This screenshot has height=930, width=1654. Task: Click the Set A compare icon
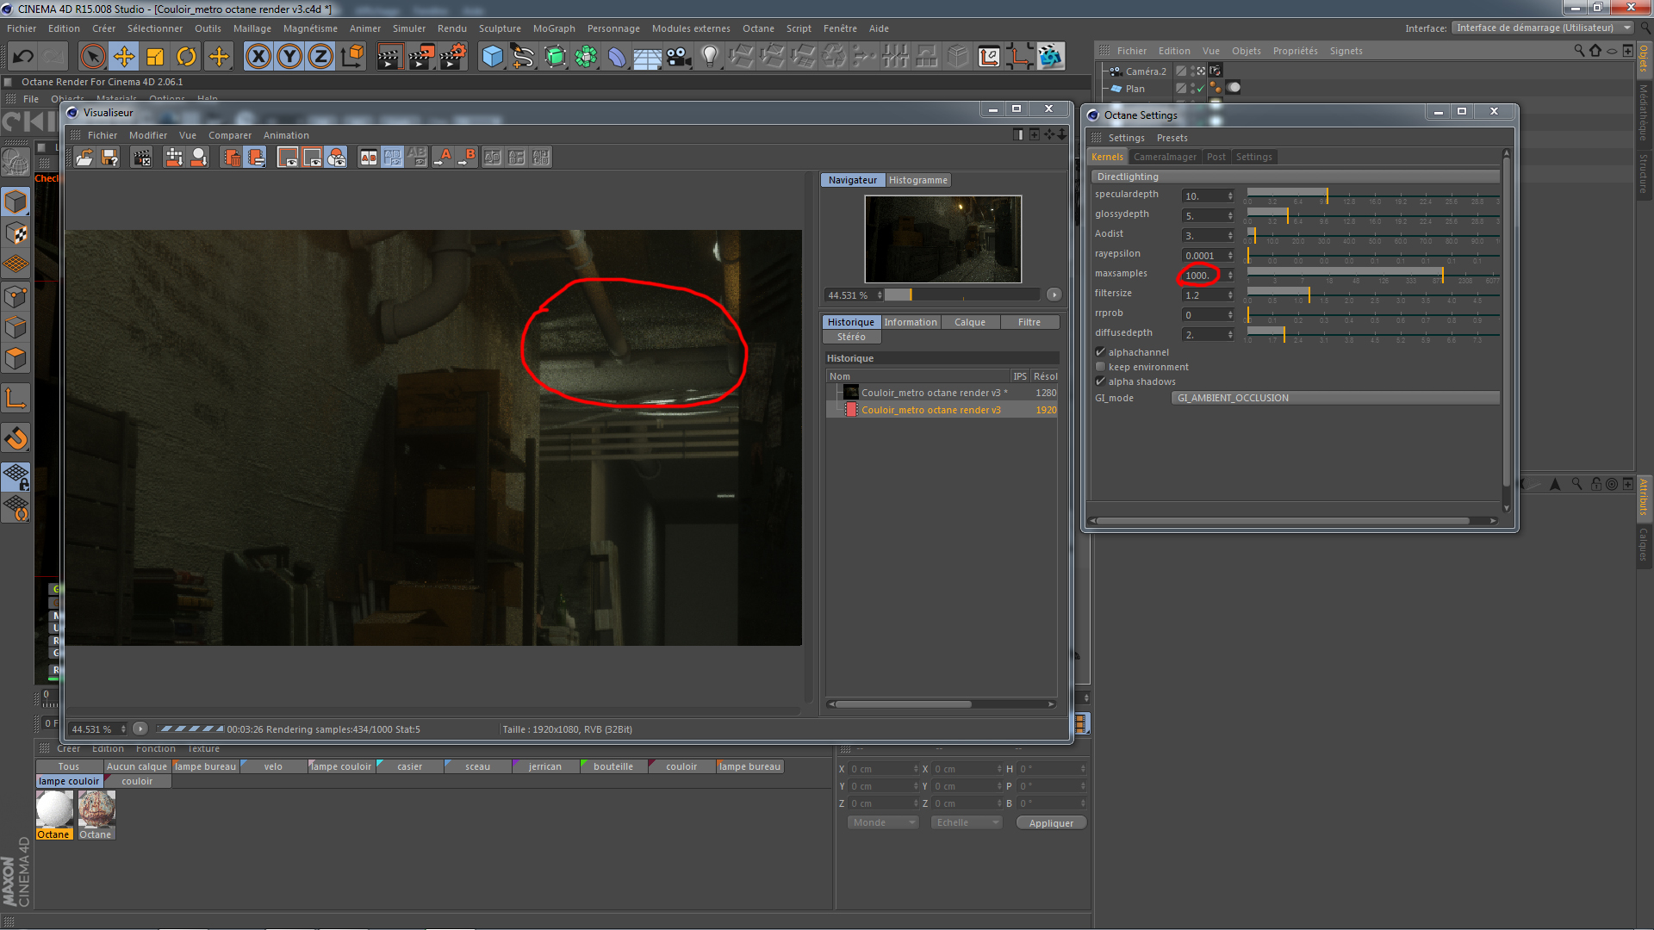click(444, 158)
